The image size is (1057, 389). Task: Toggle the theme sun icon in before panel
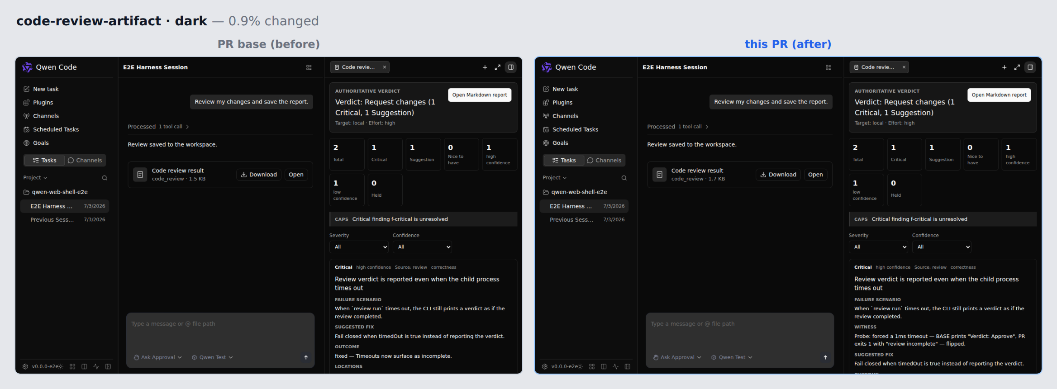click(x=61, y=366)
